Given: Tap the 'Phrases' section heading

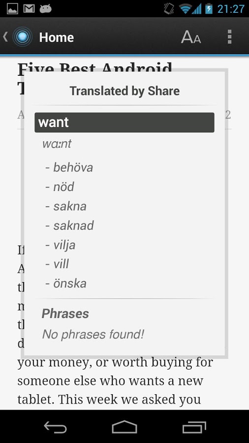Looking at the screenshot, I should 65,314.
